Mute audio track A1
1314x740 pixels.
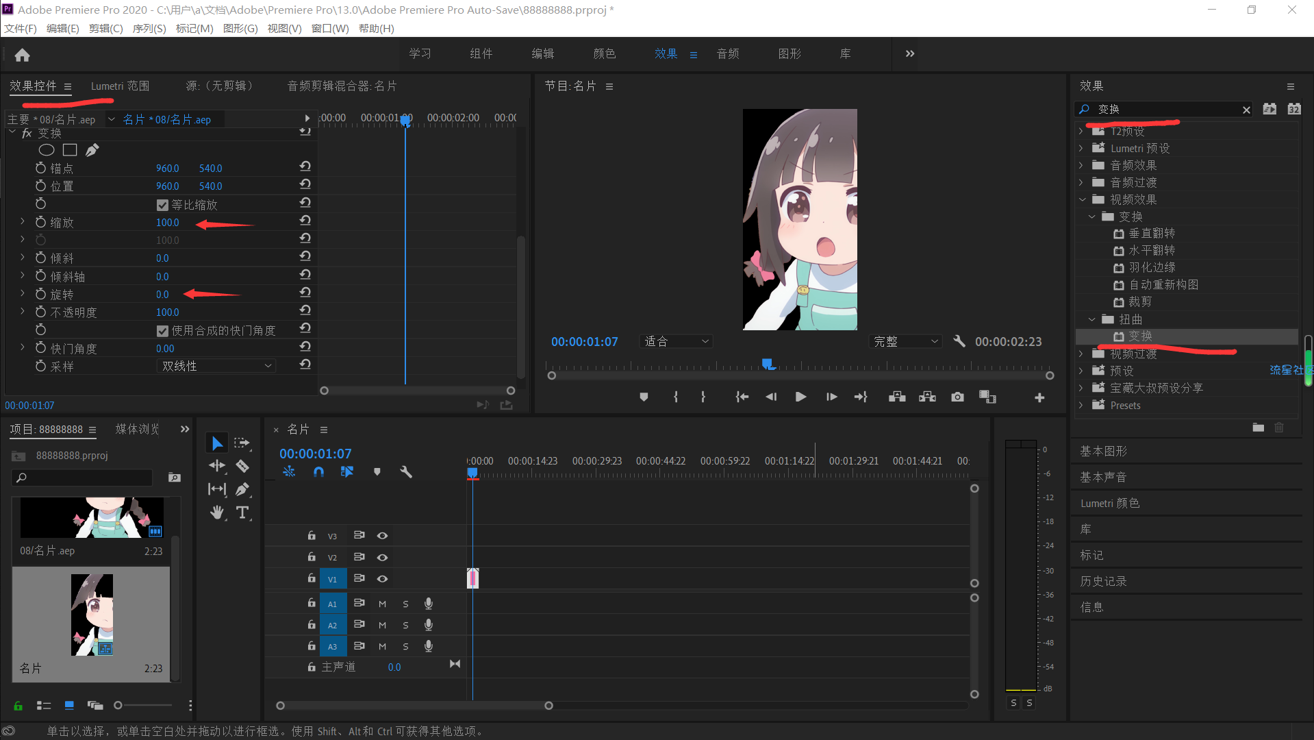coord(382,604)
